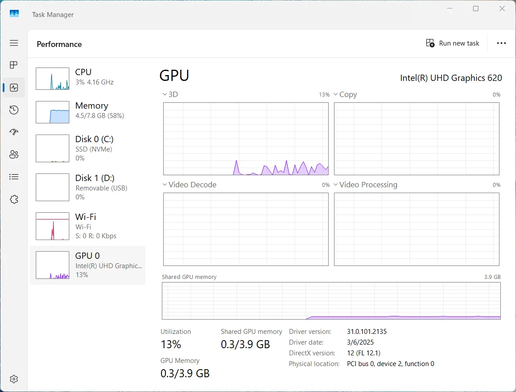This screenshot has width=516, height=392.
Task: Open the Services page puzzle icon
Action: pos(14,199)
